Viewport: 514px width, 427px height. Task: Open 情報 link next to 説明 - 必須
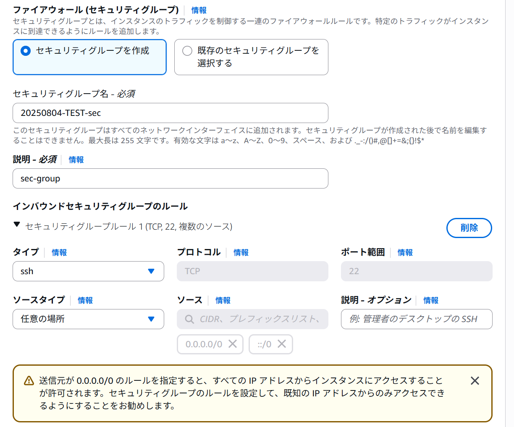[76, 160]
